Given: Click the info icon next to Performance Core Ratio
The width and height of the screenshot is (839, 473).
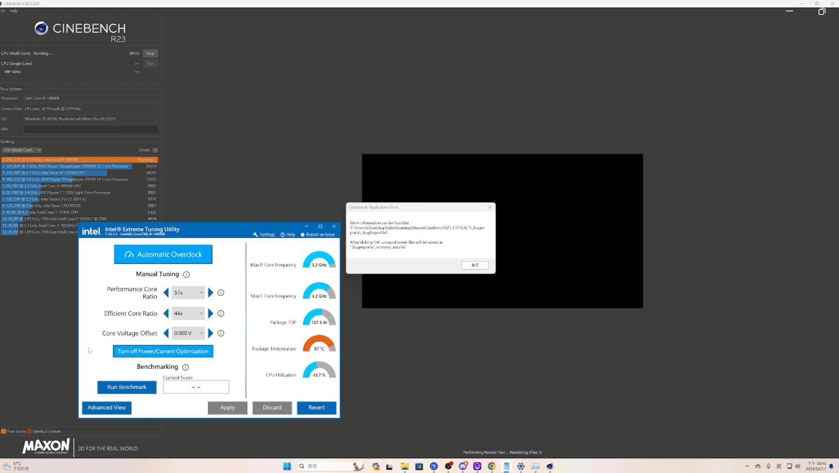Looking at the screenshot, I should click(x=221, y=292).
